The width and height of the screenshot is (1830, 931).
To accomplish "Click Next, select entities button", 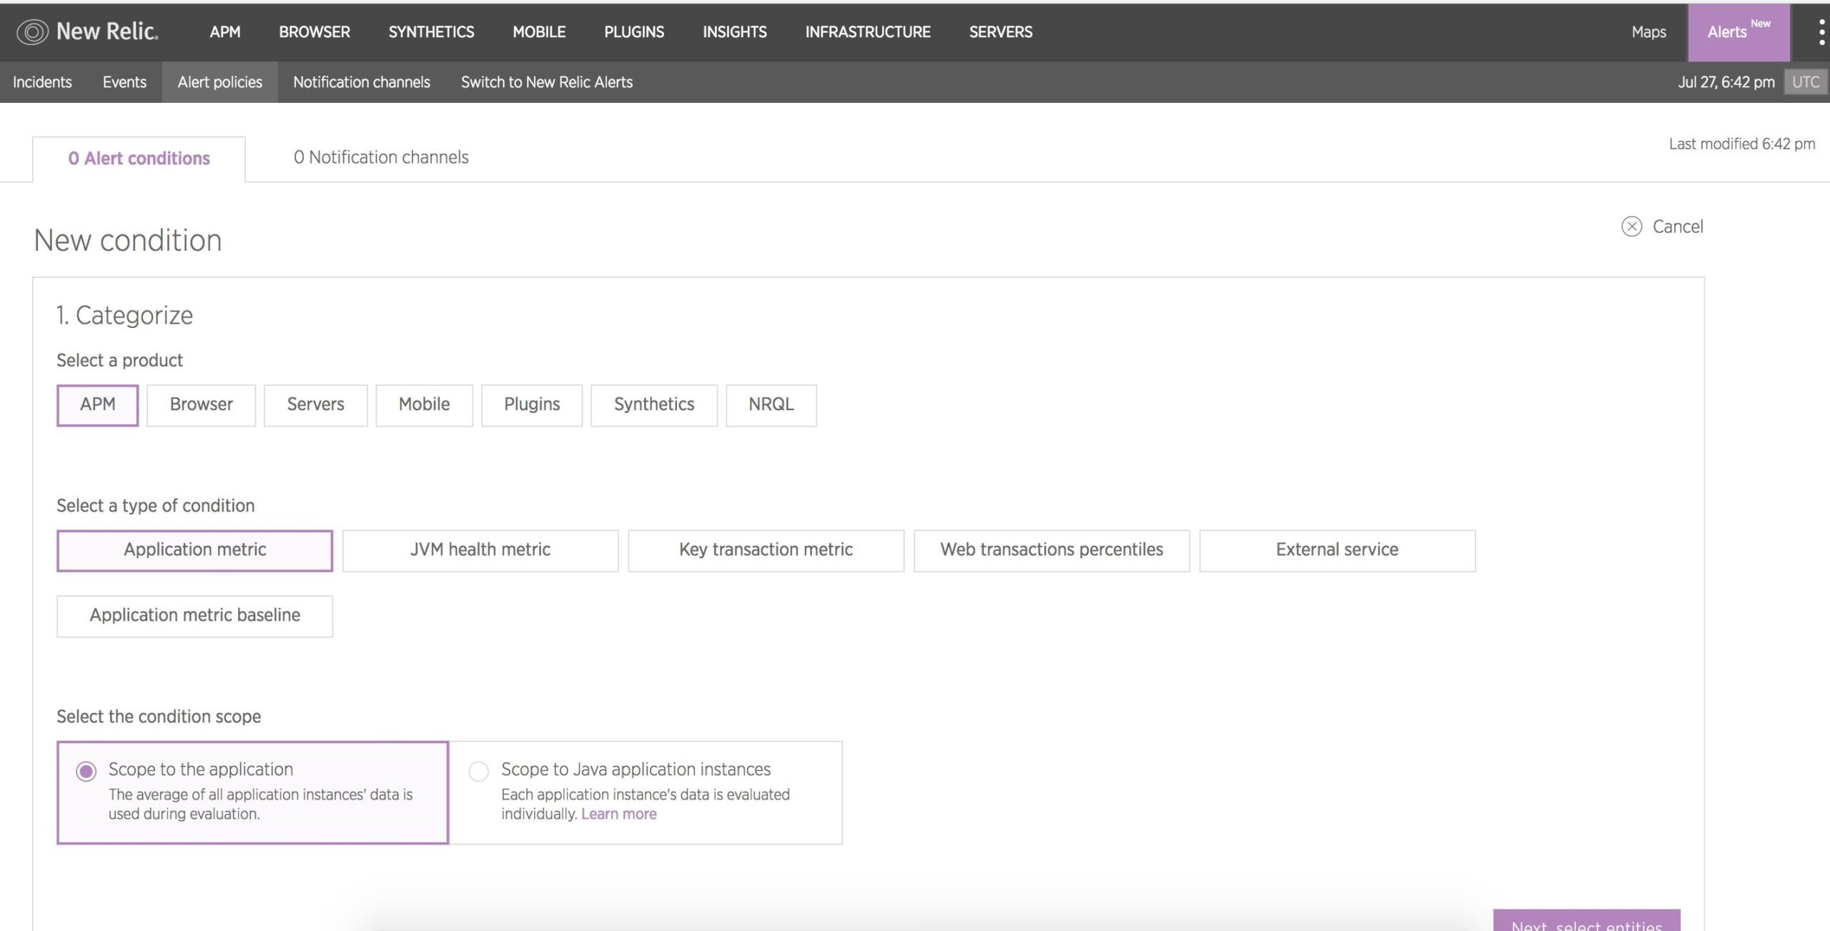I will coord(1586,922).
